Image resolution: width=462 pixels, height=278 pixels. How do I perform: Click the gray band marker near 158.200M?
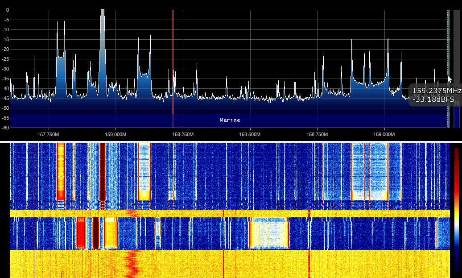tap(173, 67)
